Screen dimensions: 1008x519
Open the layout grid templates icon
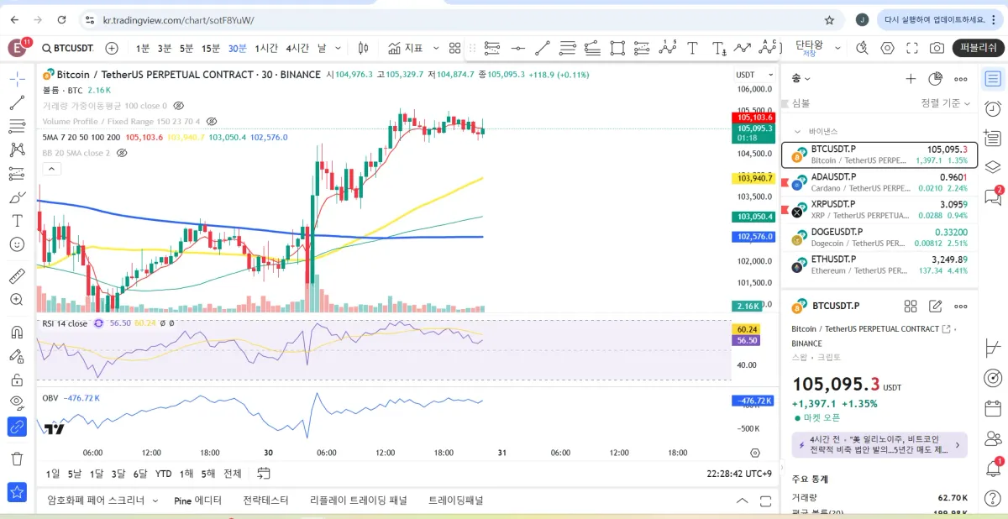[455, 48]
